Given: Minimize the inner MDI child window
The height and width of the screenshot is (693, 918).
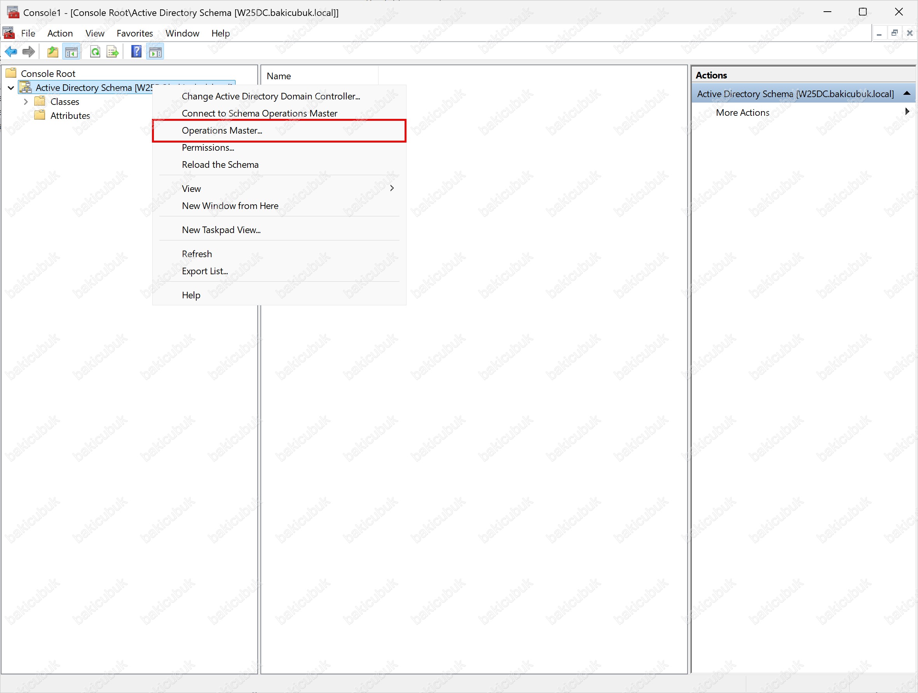Looking at the screenshot, I should [879, 33].
